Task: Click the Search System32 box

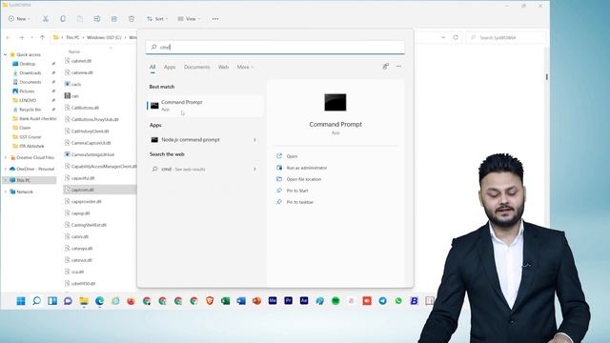Action: (506, 38)
